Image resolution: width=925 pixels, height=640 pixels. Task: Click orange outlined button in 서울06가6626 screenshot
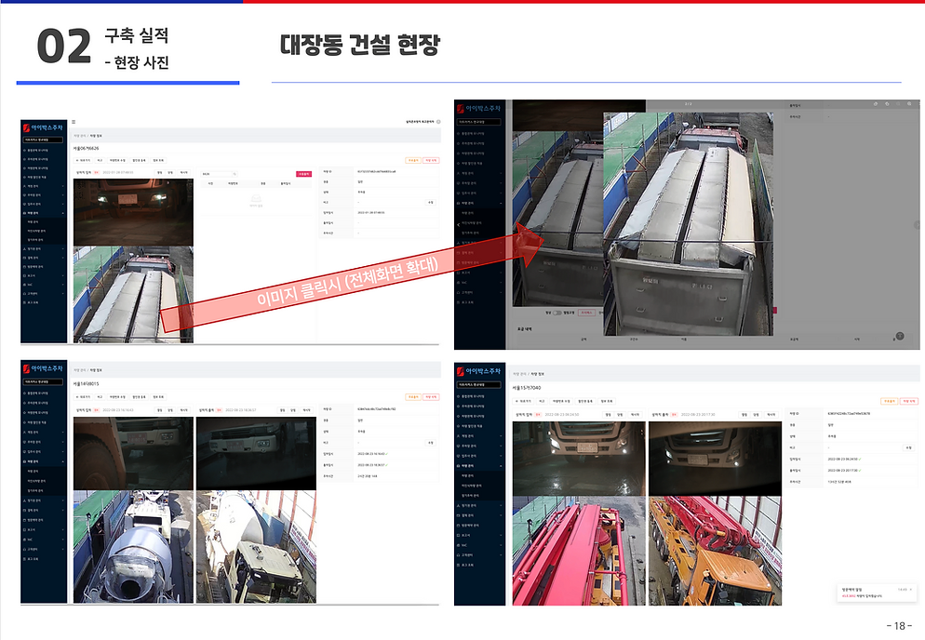pyautogui.click(x=413, y=160)
